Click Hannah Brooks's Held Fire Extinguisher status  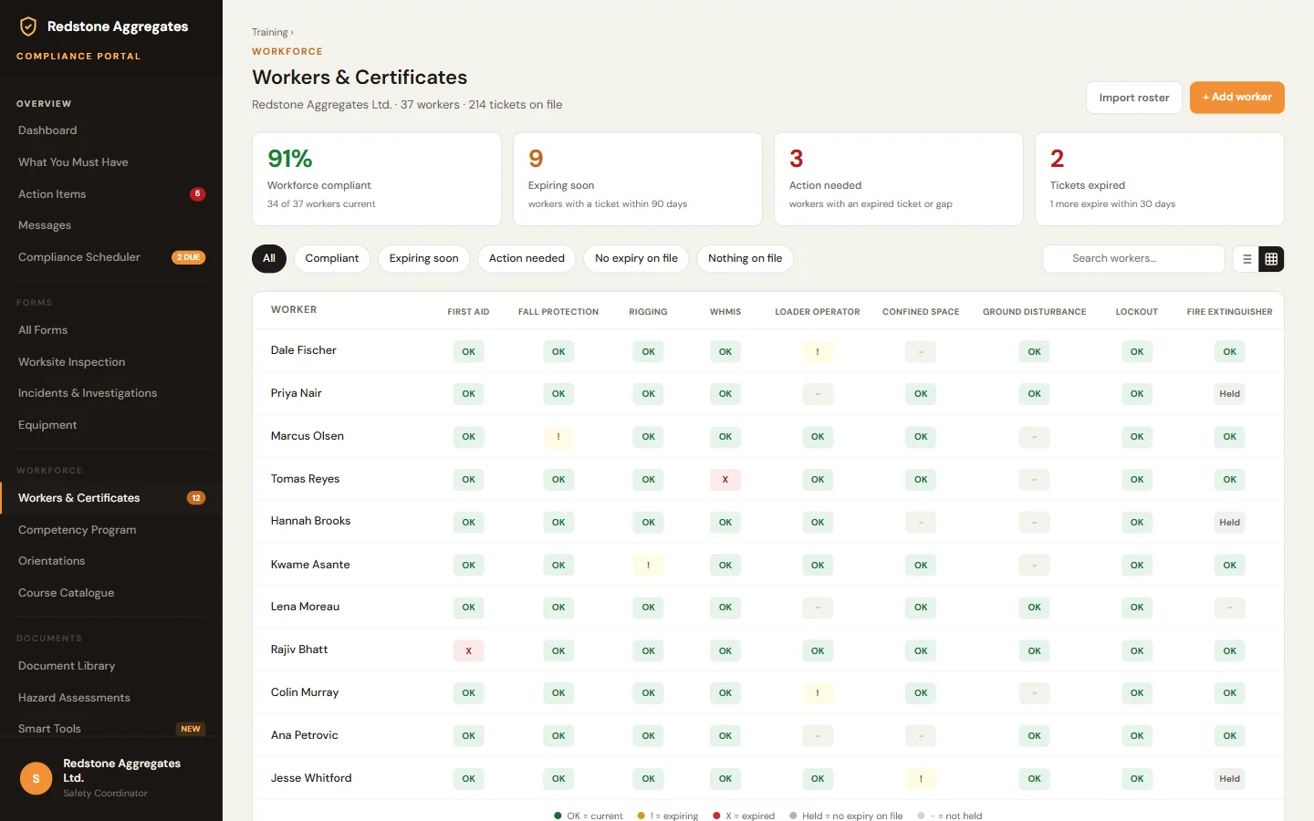pyautogui.click(x=1229, y=523)
